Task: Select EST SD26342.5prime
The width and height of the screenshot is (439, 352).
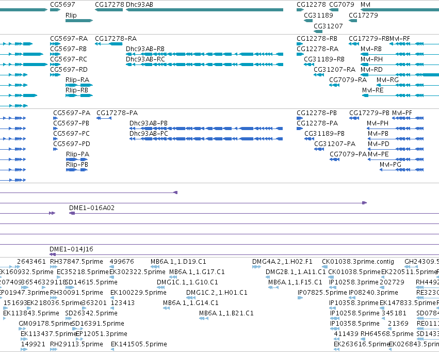Action: coord(69,318)
